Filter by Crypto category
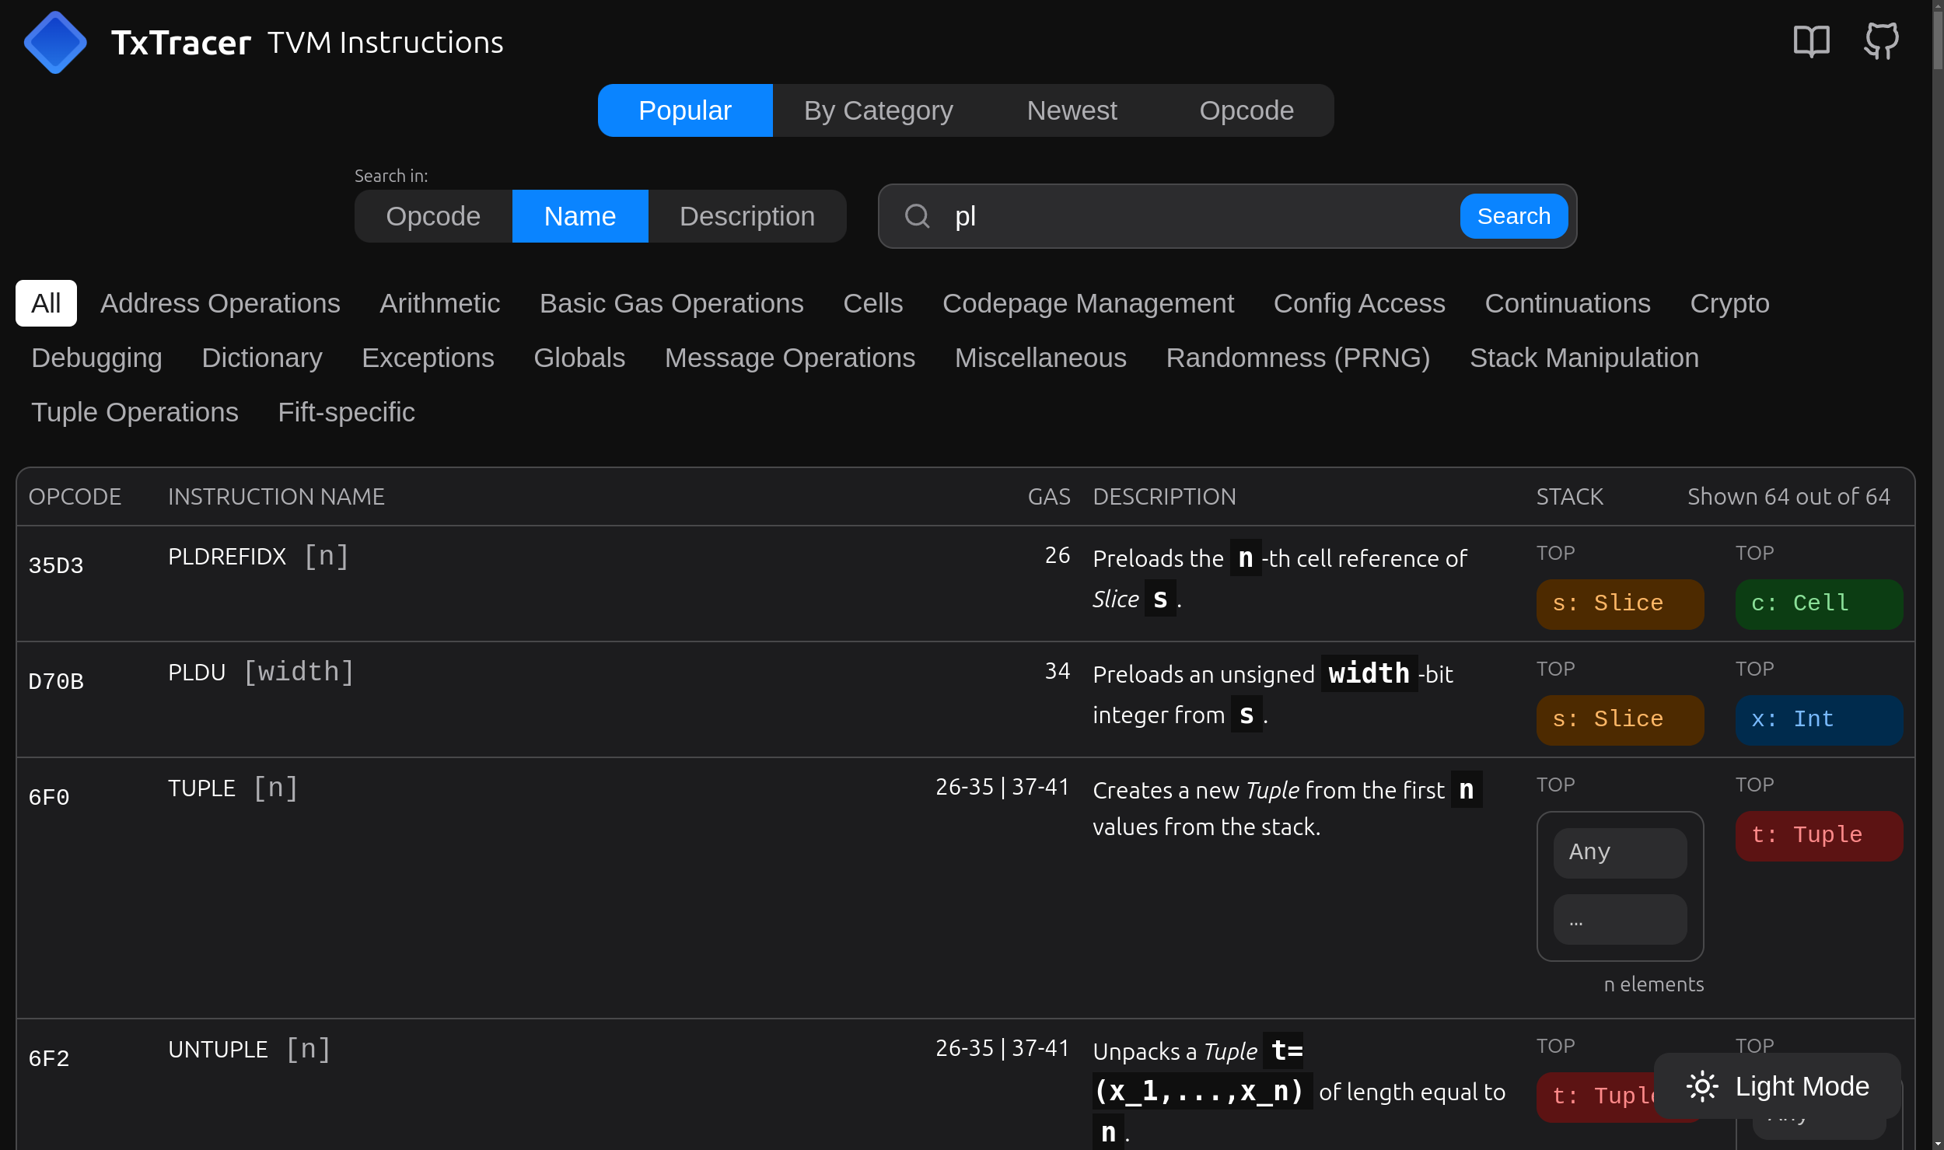This screenshot has height=1150, width=1944. [x=1729, y=303]
